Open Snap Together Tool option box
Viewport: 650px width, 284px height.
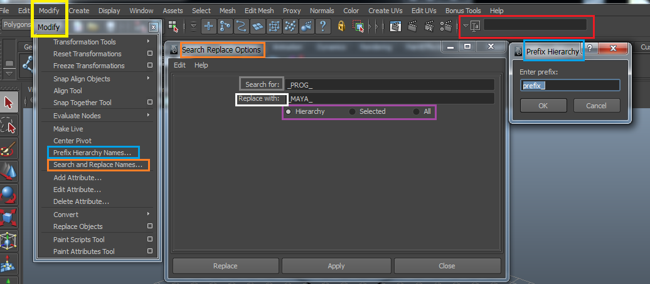(150, 103)
